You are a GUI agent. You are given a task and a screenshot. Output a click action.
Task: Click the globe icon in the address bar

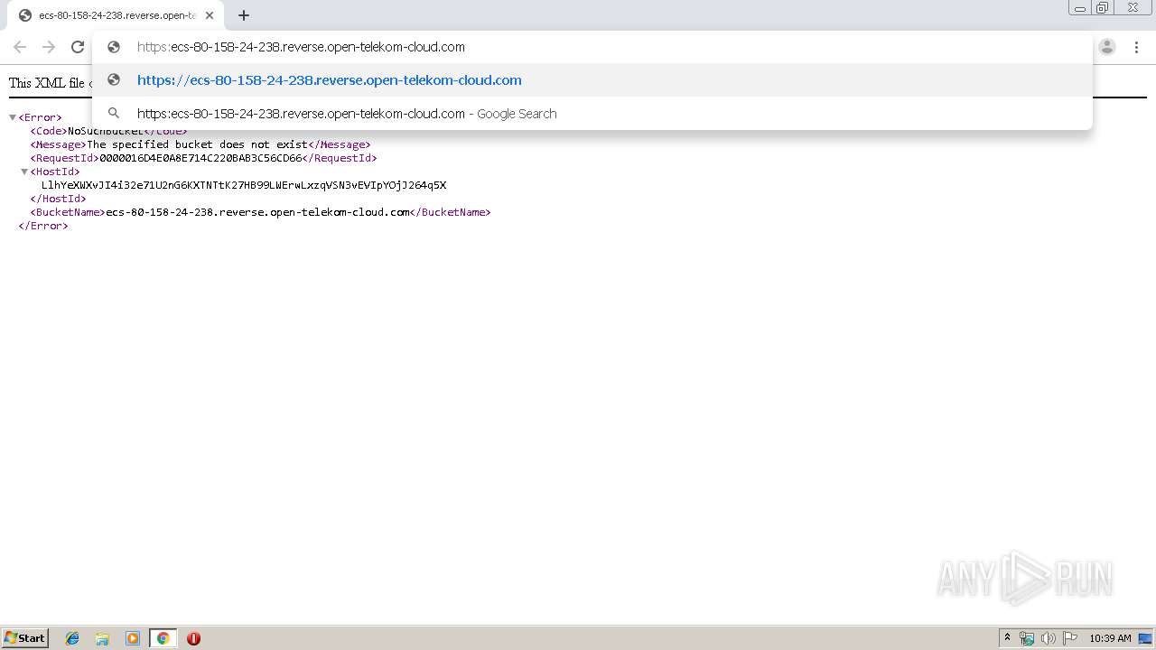point(114,47)
